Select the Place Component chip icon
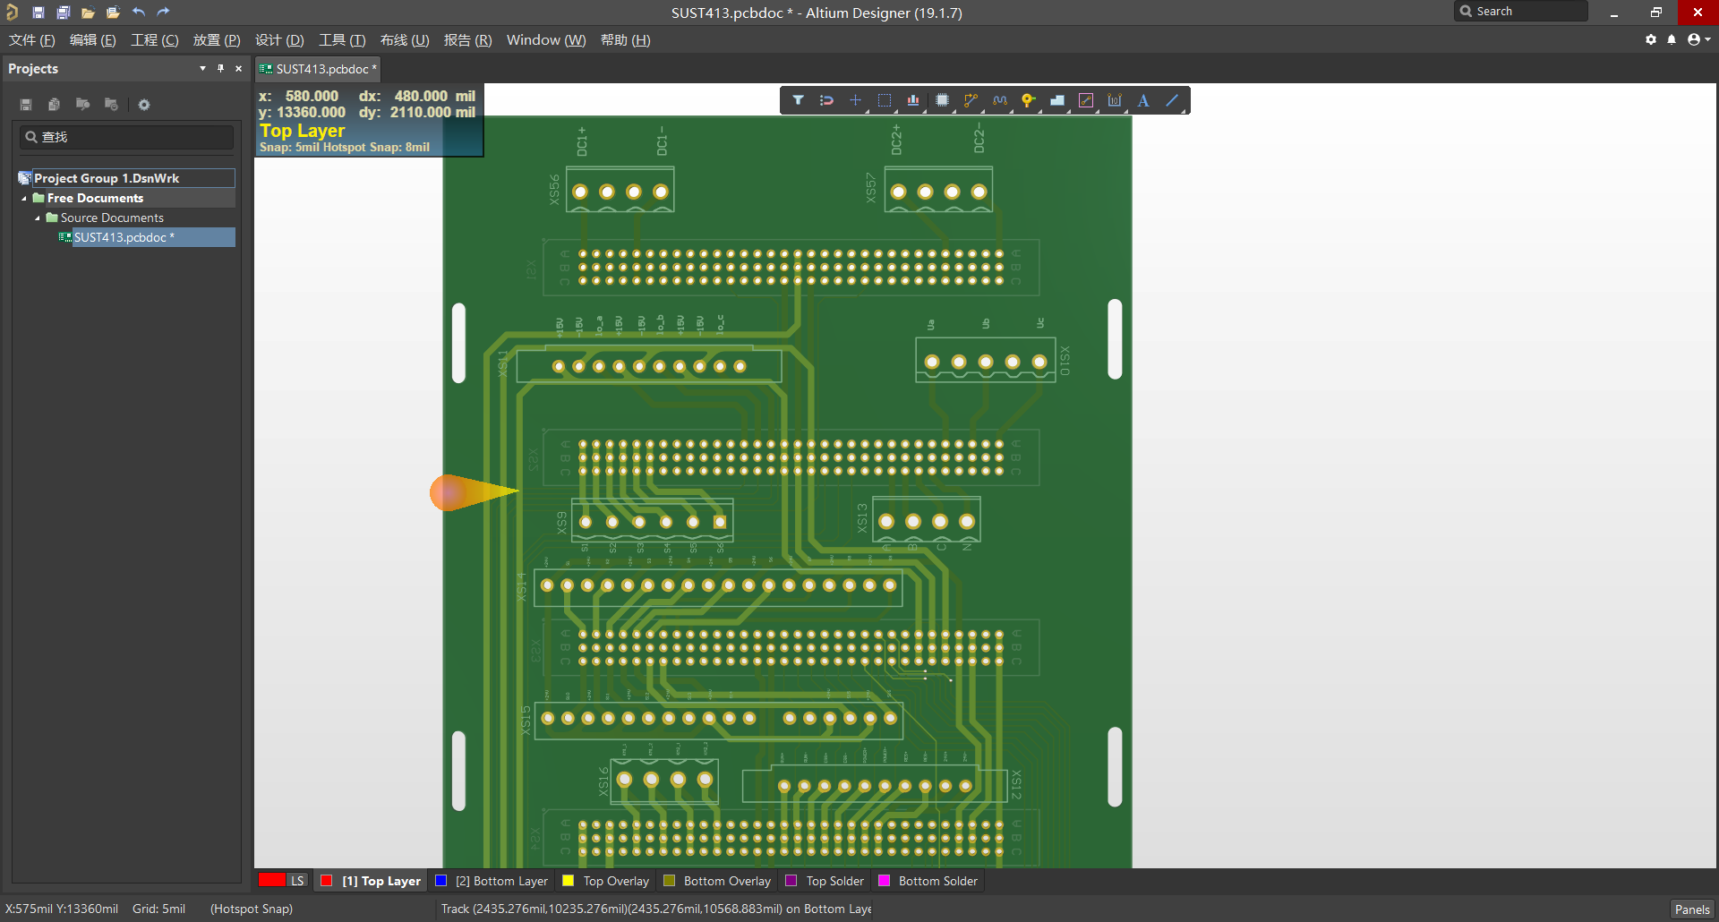1719x922 pixels. pyautogui.click(x=942, y=100)
